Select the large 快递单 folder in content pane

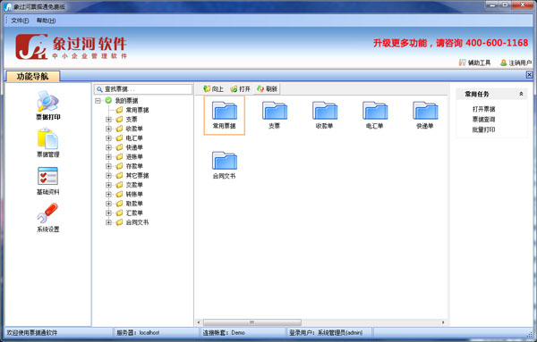click(425, 115)
